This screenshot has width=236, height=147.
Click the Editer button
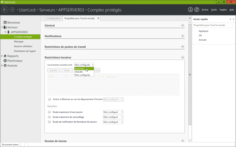[67, 70]
